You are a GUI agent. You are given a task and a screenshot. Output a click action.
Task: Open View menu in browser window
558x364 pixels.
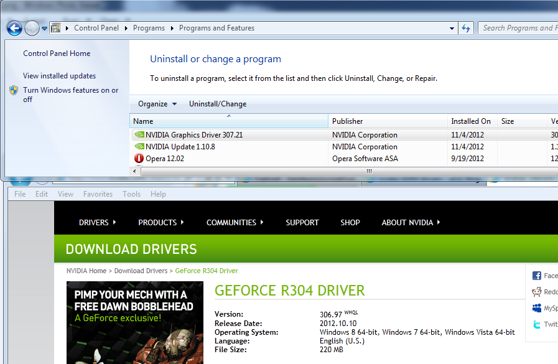click(x=65, y=194)
